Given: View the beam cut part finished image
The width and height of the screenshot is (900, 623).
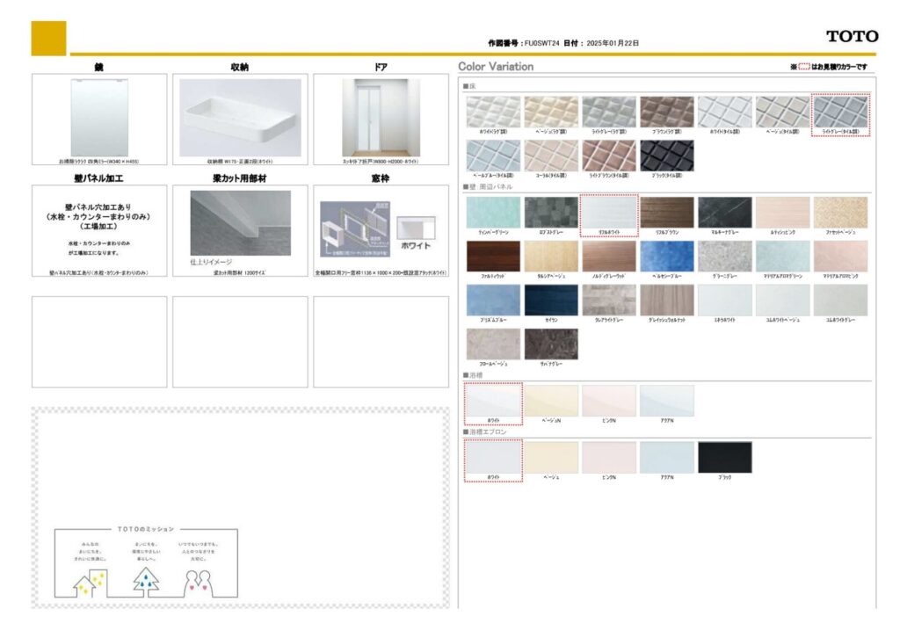Looking at the screenshot, I should (x=240, y=222).
